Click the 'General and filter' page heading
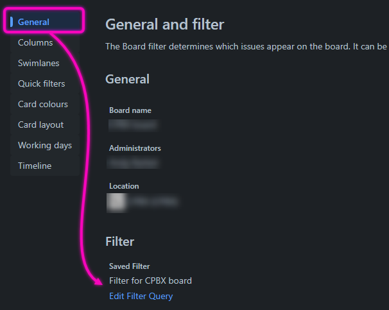This screenshot has width=389, height=310. point(164,25)
